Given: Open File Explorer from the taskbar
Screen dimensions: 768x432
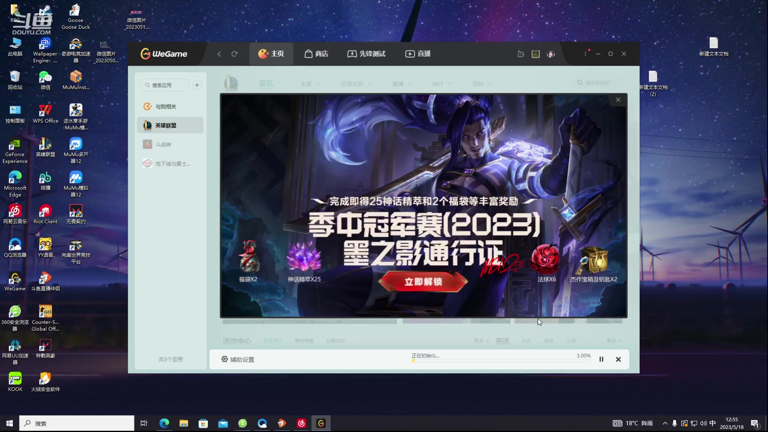Looking at the screenshot, I should (x=184, y=423).
